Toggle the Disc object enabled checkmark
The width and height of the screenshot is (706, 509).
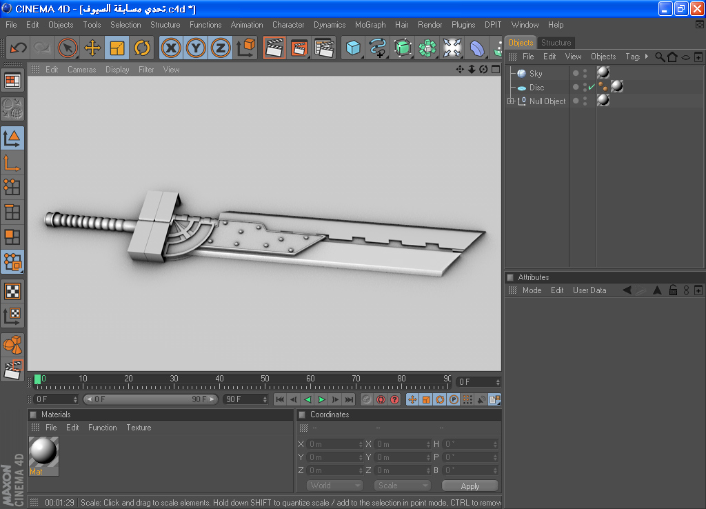(592, 87)
